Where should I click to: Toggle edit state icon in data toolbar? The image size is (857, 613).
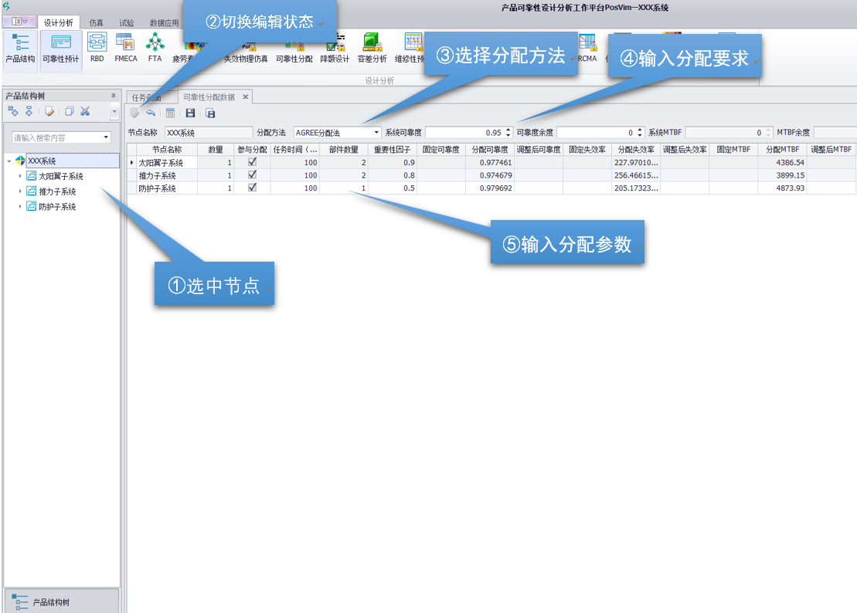[x=134, y=113]
